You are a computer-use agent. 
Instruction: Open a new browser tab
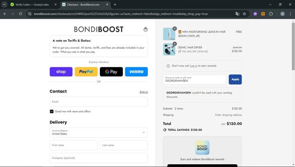click(115, 5)
